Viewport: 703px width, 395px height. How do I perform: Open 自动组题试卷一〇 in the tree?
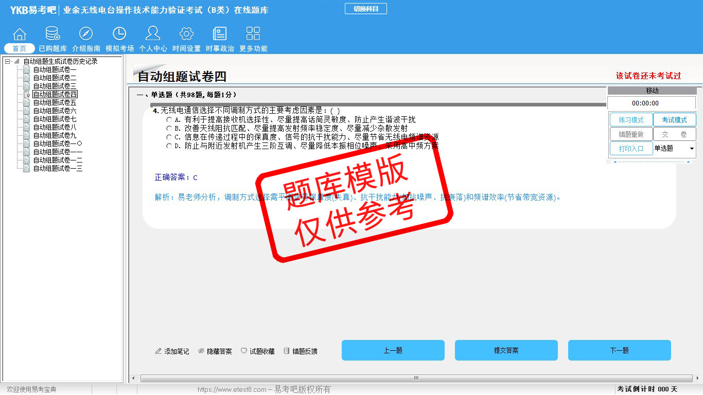coord(58,144)
